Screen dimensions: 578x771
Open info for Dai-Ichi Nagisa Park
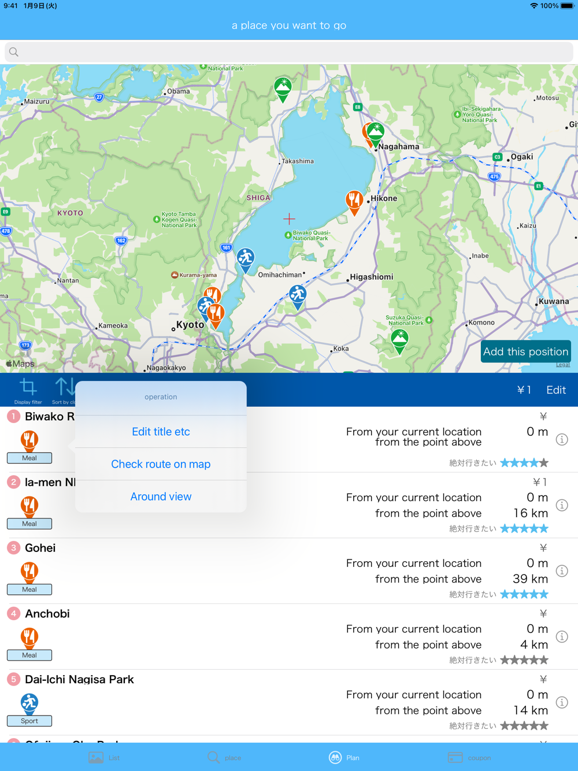pos(562,703)
